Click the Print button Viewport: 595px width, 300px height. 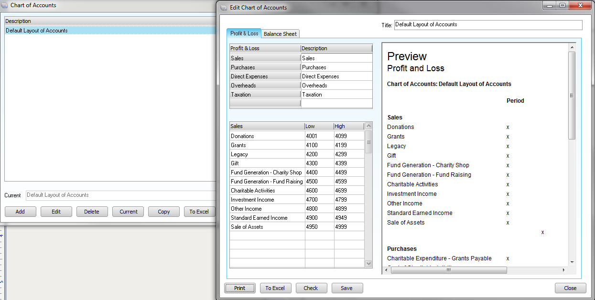pyautogui.click(x=240, y=288)
